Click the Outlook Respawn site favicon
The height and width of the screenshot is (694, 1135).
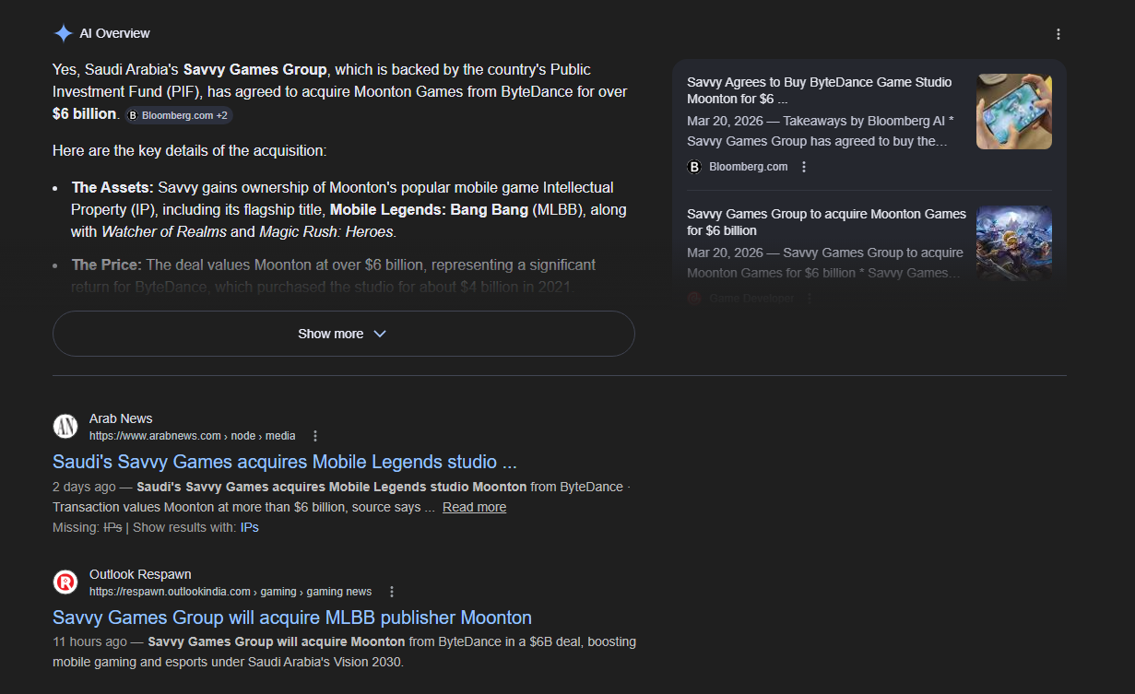65,582
